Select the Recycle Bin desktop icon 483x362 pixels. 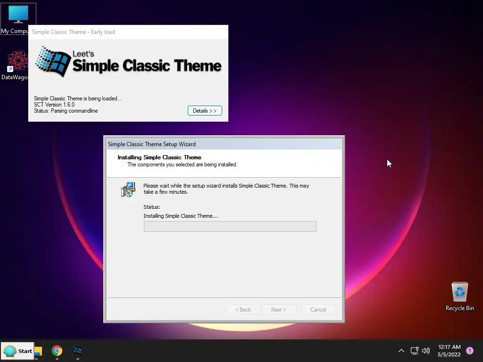pos(459,296)
